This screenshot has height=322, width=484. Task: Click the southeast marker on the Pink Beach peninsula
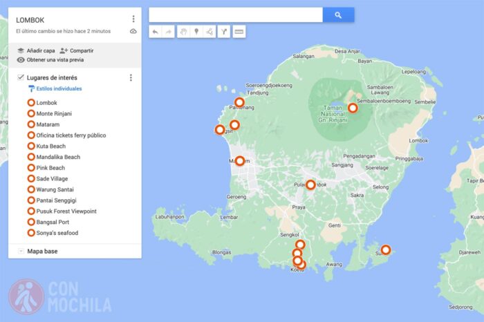click(x=386, y=249)
